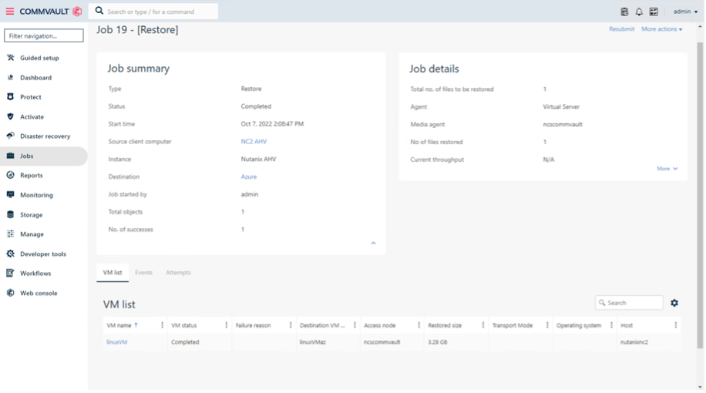The height and width of the screenshot is (393, 706).
Task: Open VM status column menu
Action: click(x=226, y=325)
